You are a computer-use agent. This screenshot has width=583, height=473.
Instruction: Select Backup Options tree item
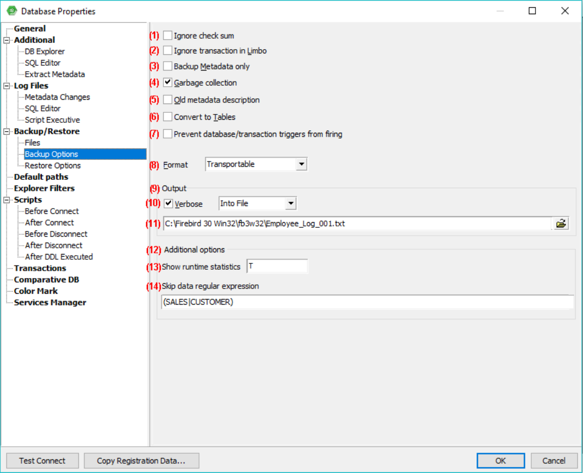click(85, 154)
